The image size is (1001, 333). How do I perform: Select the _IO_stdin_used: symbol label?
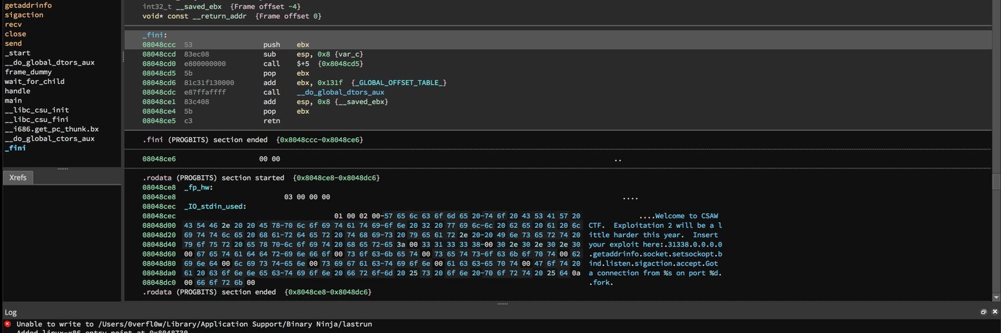coord(215,206)
